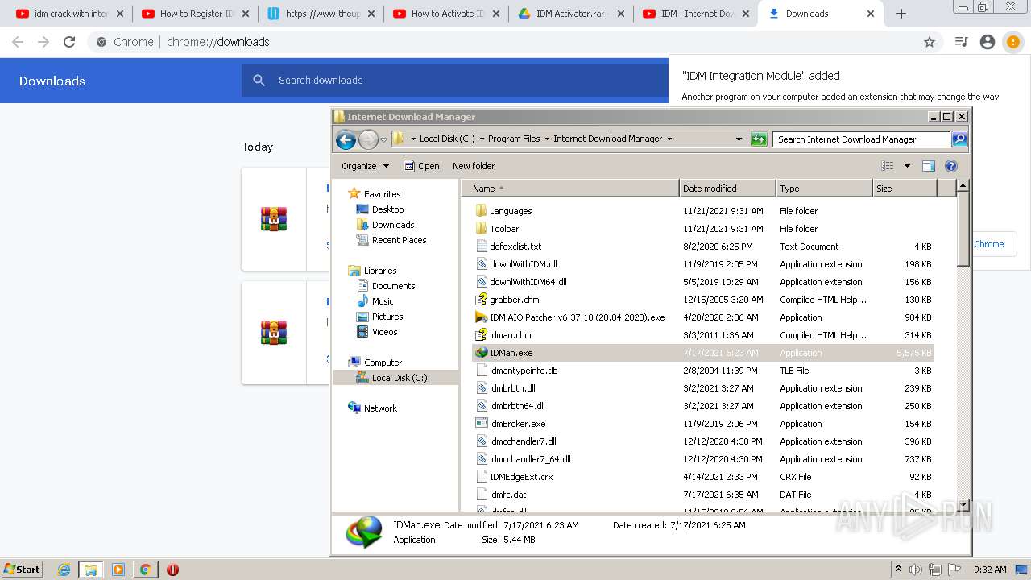Open the Organize dropdown menu
Screen dimensions: 1031x580
point(365,166)
